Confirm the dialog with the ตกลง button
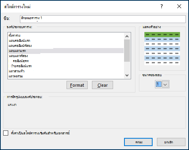The width and height of the screenshot is (189, 150). point(138,142)
